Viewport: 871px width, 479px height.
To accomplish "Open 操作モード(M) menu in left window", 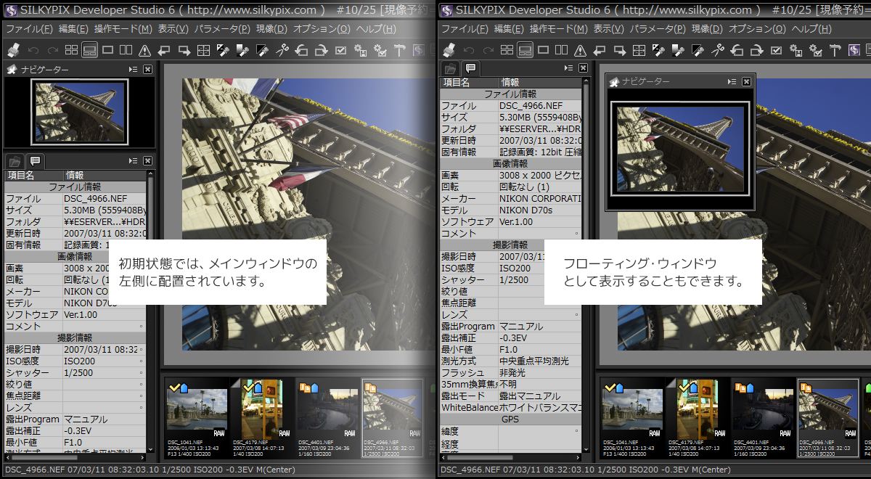I will point(123,29).
